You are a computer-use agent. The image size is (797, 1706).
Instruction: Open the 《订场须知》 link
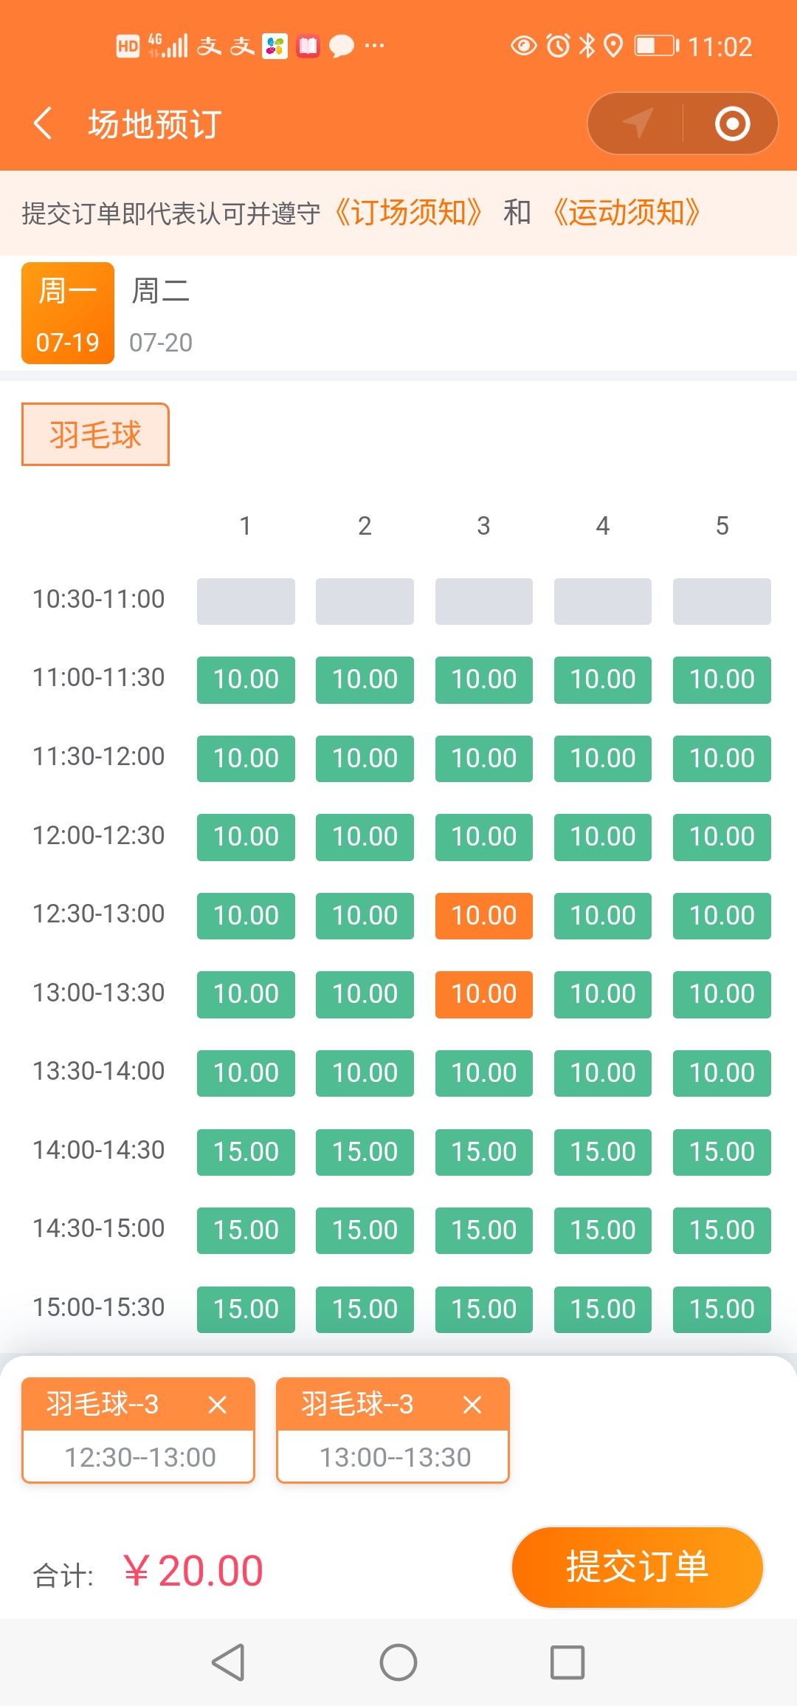point(408,213)
